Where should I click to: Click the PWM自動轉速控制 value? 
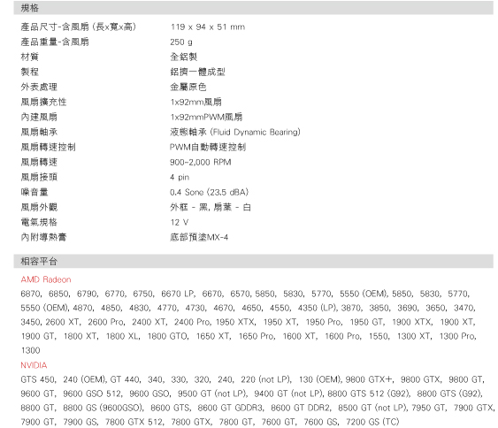tap(208, 147)
